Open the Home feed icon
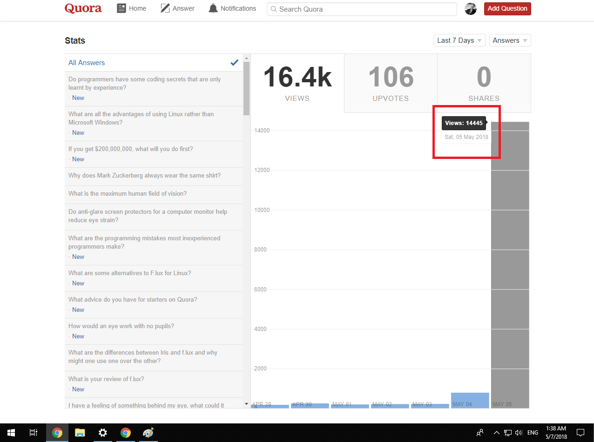Image resolution: width=594 pixels, height=442 pixels. coord(121,8)
